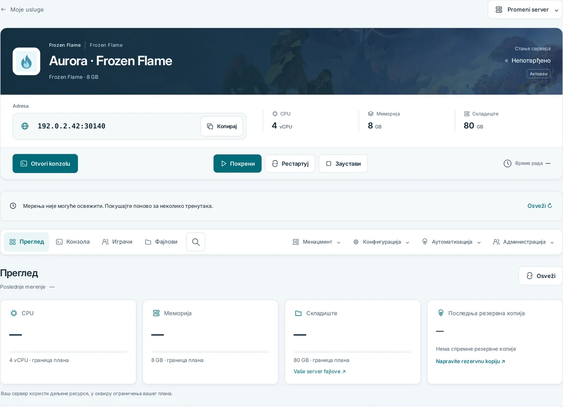The image size is (563, 407).
Task: Expand the Конфигурација menu
Action: coord(381,242)
